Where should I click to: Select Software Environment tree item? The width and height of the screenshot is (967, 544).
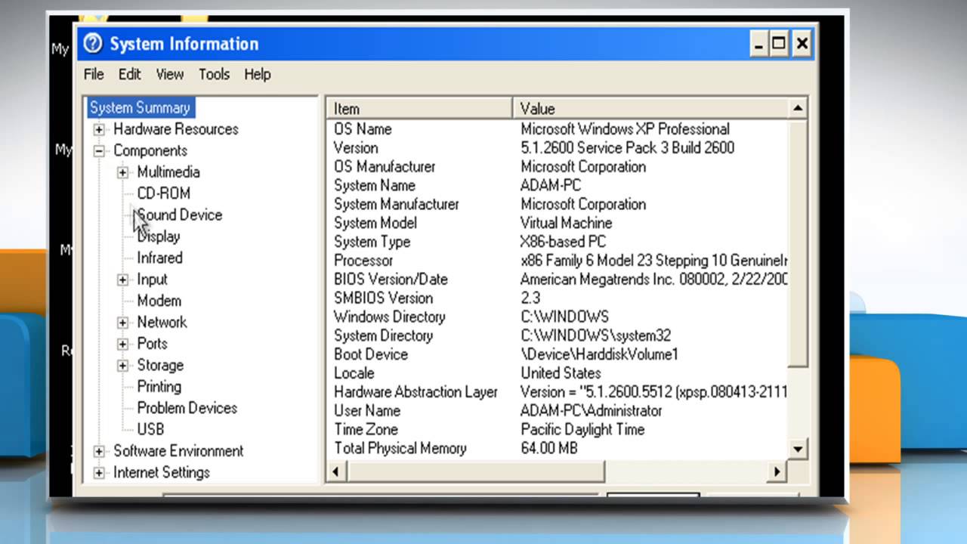tap(178, 451)
